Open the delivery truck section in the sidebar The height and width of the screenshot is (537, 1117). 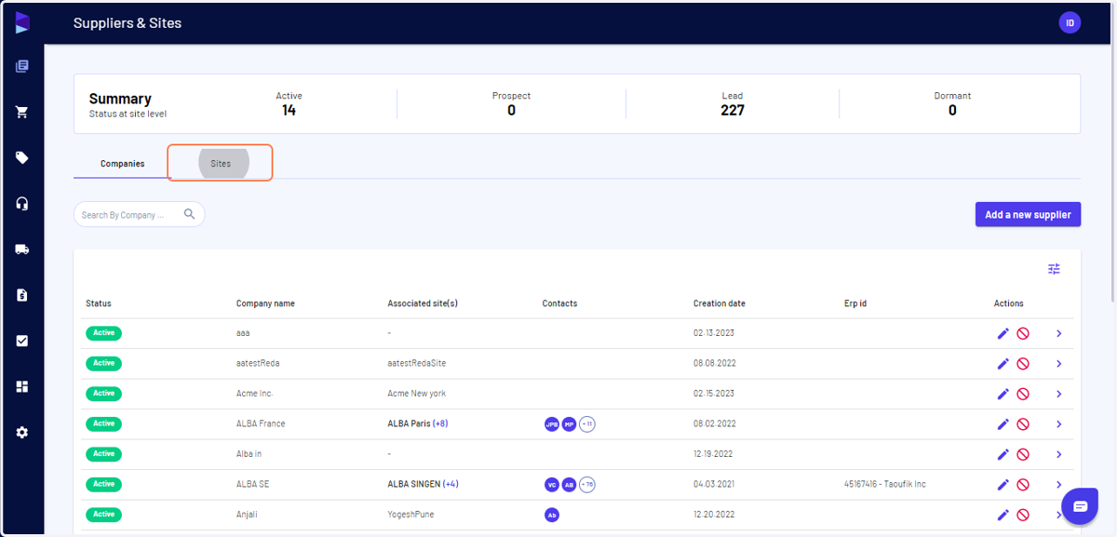22,249
